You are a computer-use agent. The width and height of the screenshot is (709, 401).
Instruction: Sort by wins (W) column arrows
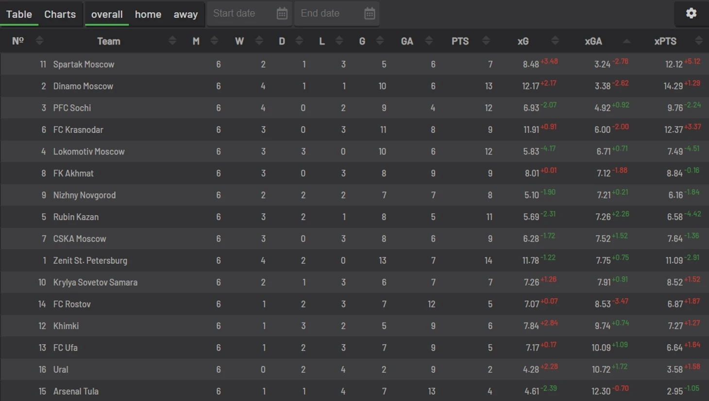point(259,41)
